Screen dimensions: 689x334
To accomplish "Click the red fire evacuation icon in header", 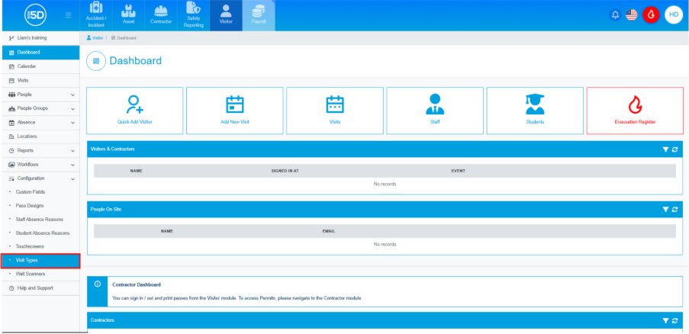I will [x=651, y=15].
